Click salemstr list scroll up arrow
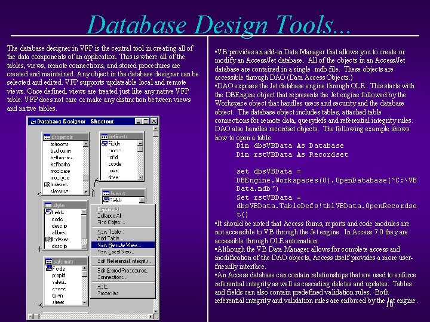The width and height of the screenshot is (430, 322). coord(84,268)
